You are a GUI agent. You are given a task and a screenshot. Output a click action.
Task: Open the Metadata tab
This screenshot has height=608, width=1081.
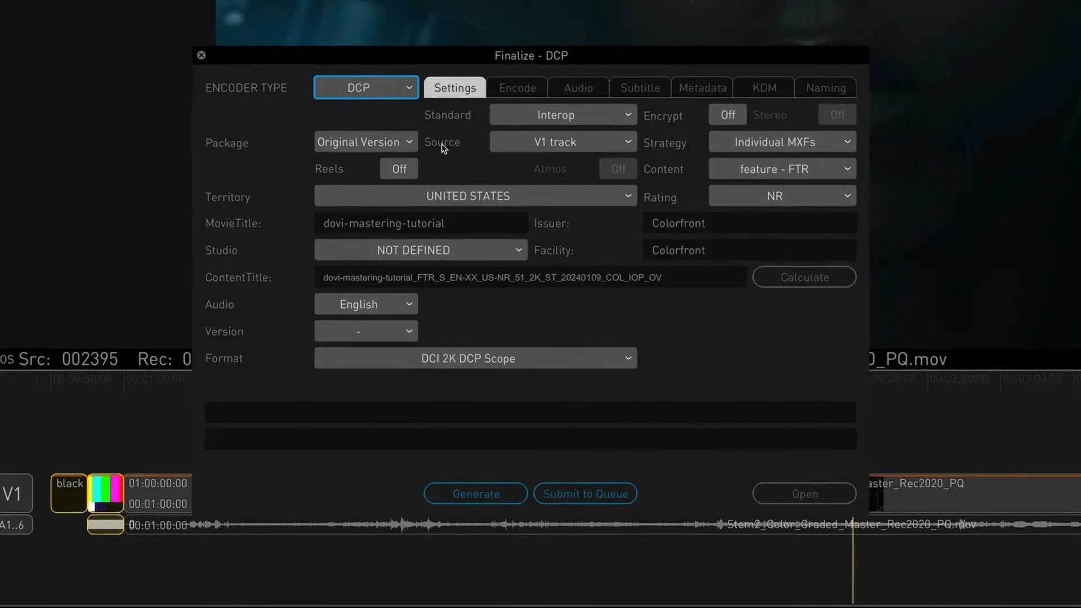pyautogui.click(x=702, y=88)
